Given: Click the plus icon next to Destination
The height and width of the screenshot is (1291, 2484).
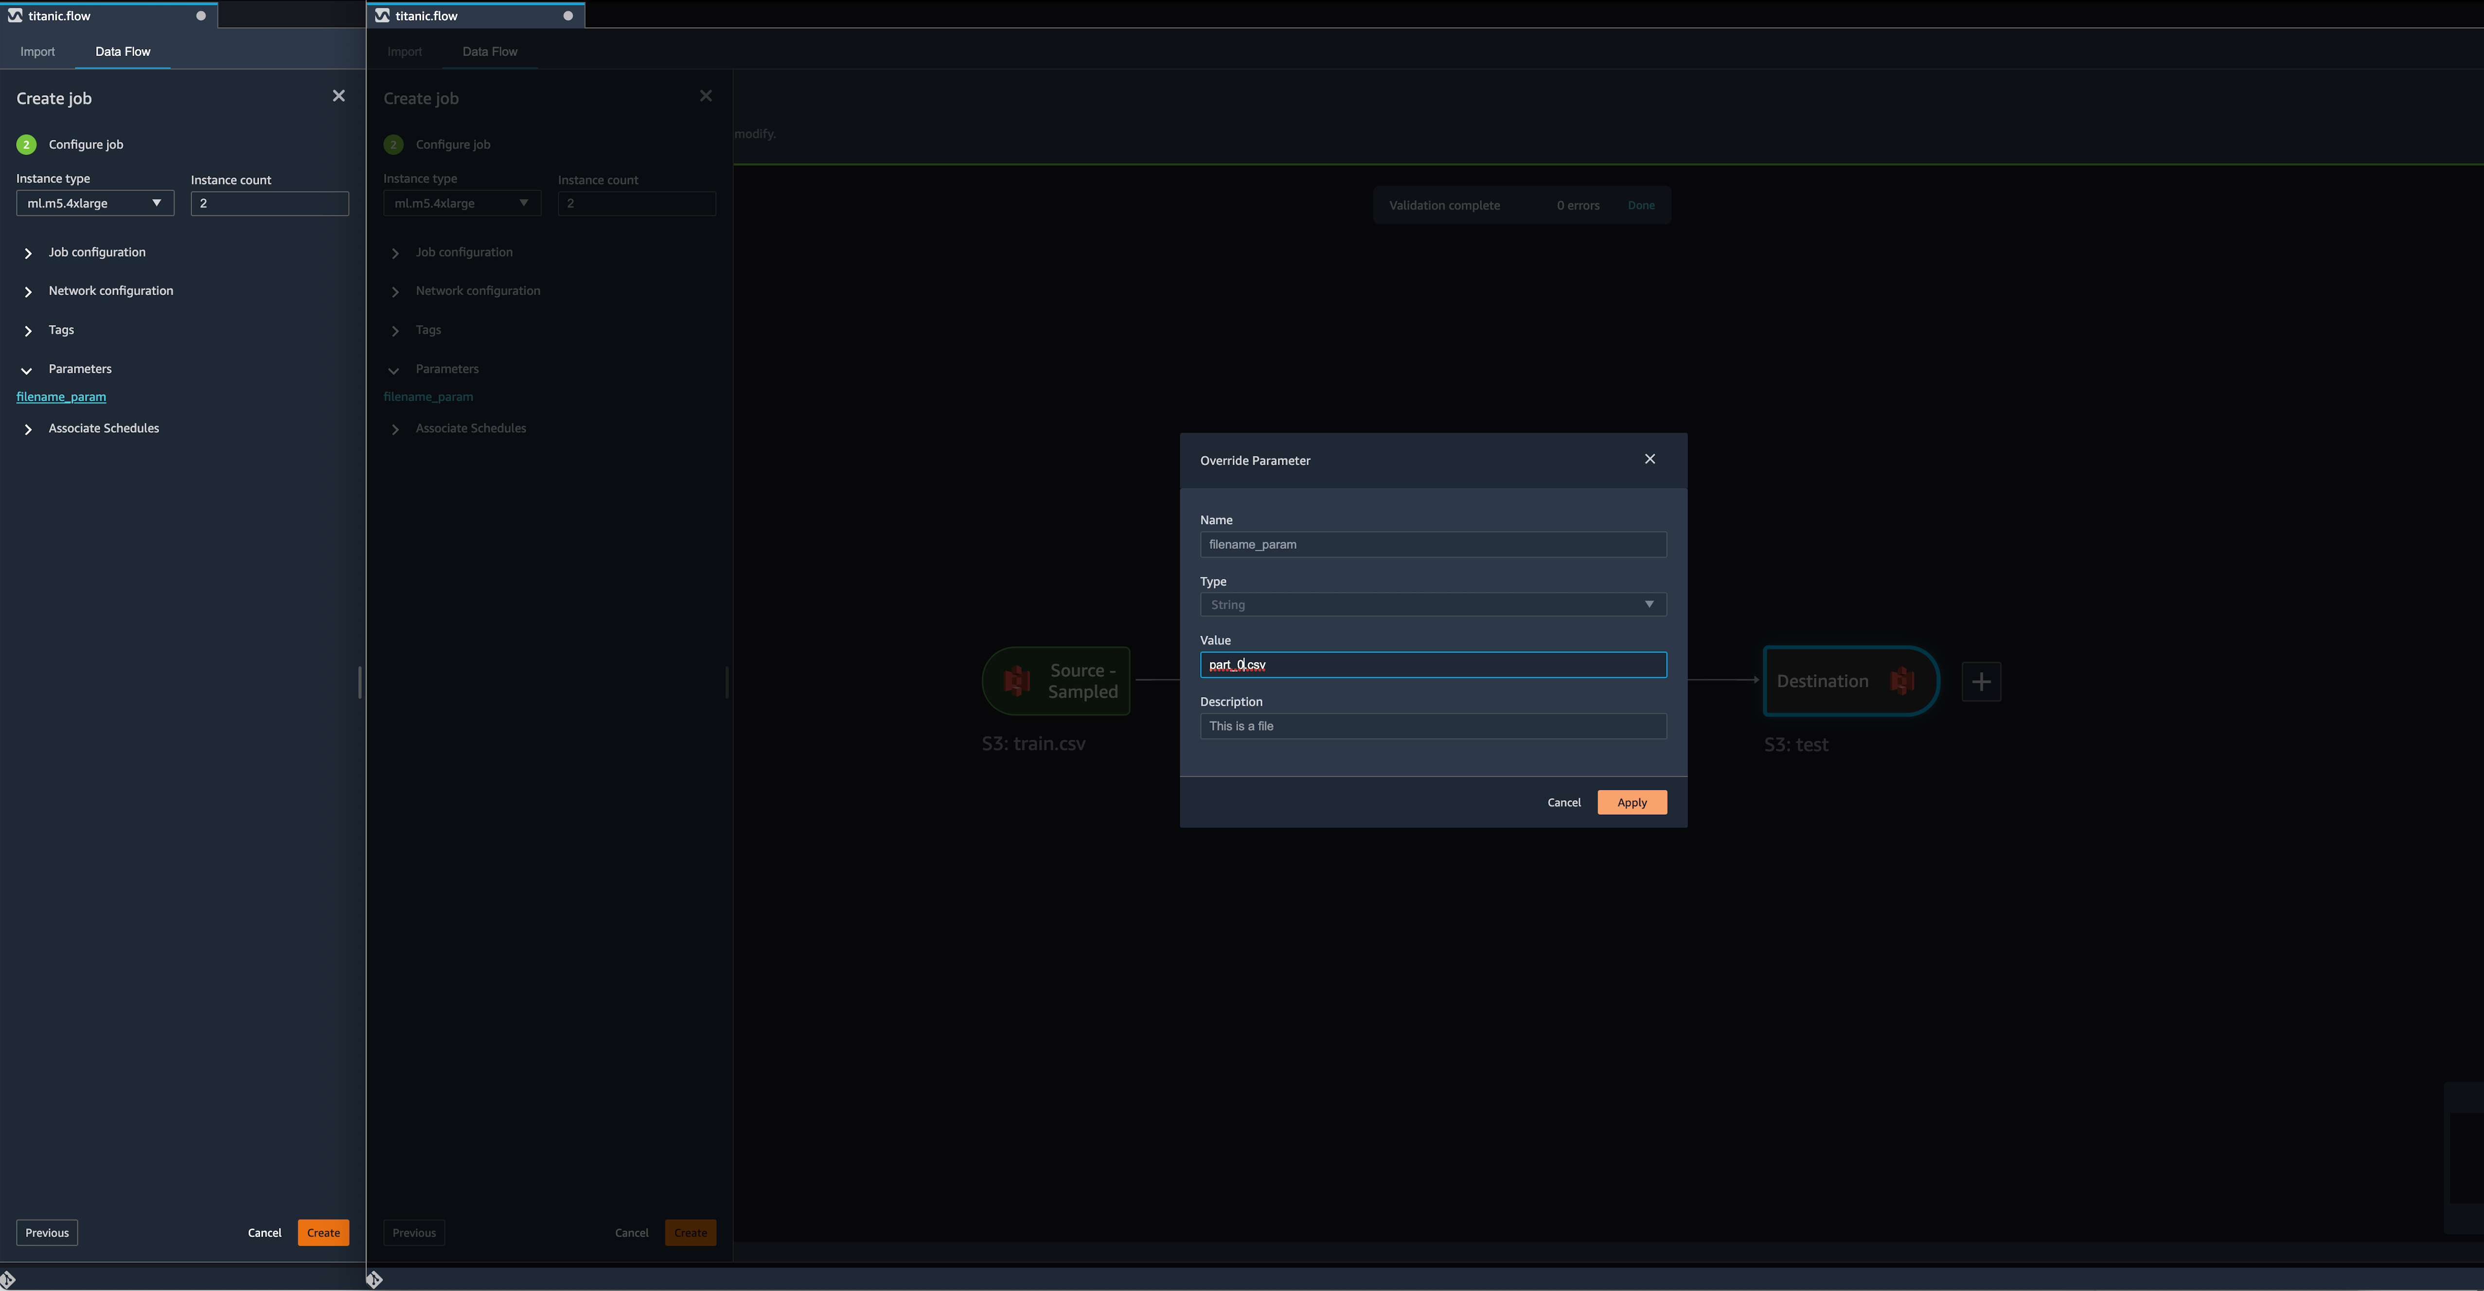Looking at the screenshot, I should pyautogui.click(x=1981, y=681).
